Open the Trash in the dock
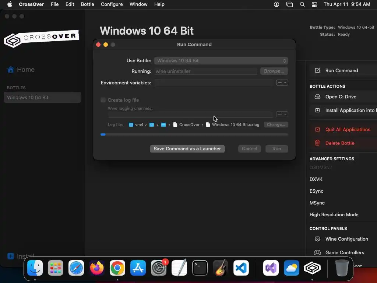Screen dimensions: 377x283 342,268
